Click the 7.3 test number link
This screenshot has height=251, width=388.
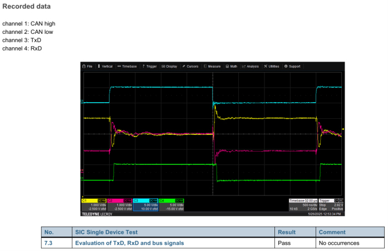[x=48, y=243]
